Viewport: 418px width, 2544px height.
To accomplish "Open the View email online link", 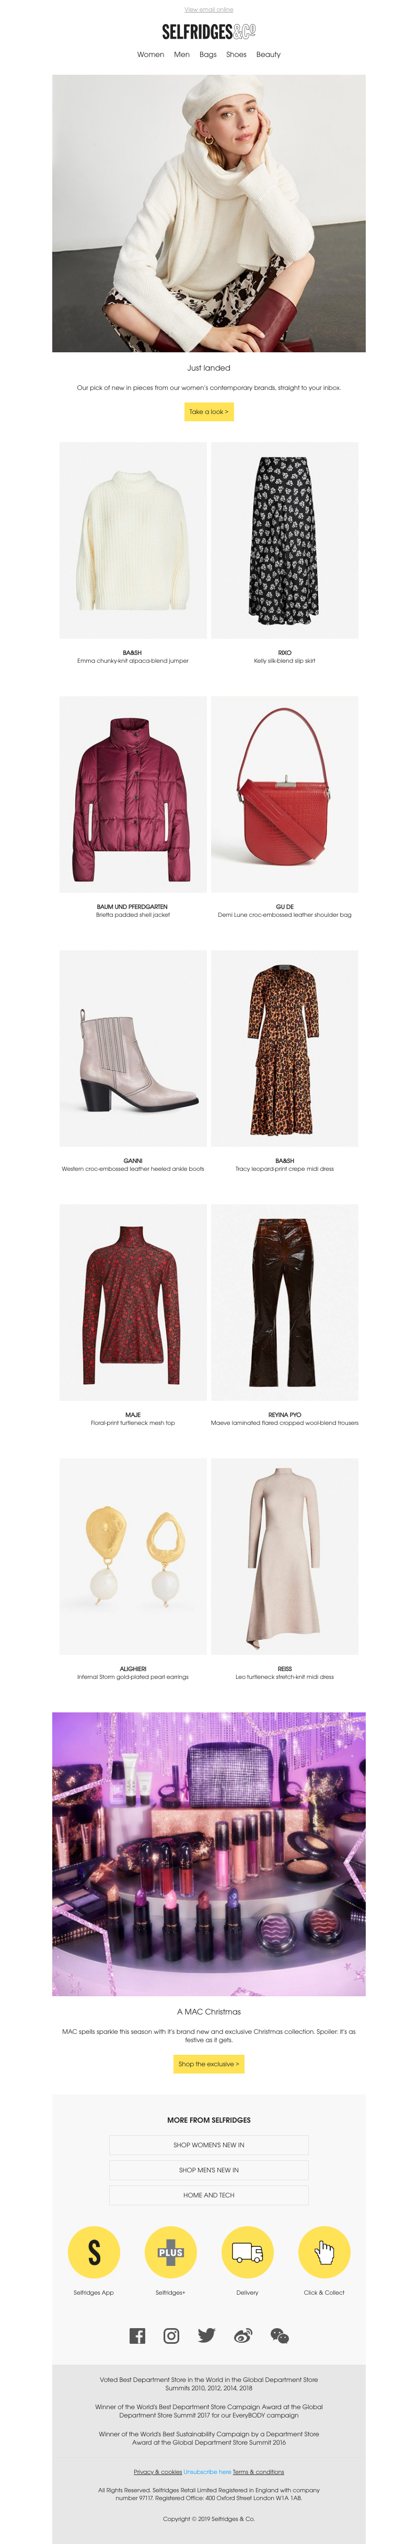I will pos(208,9).
